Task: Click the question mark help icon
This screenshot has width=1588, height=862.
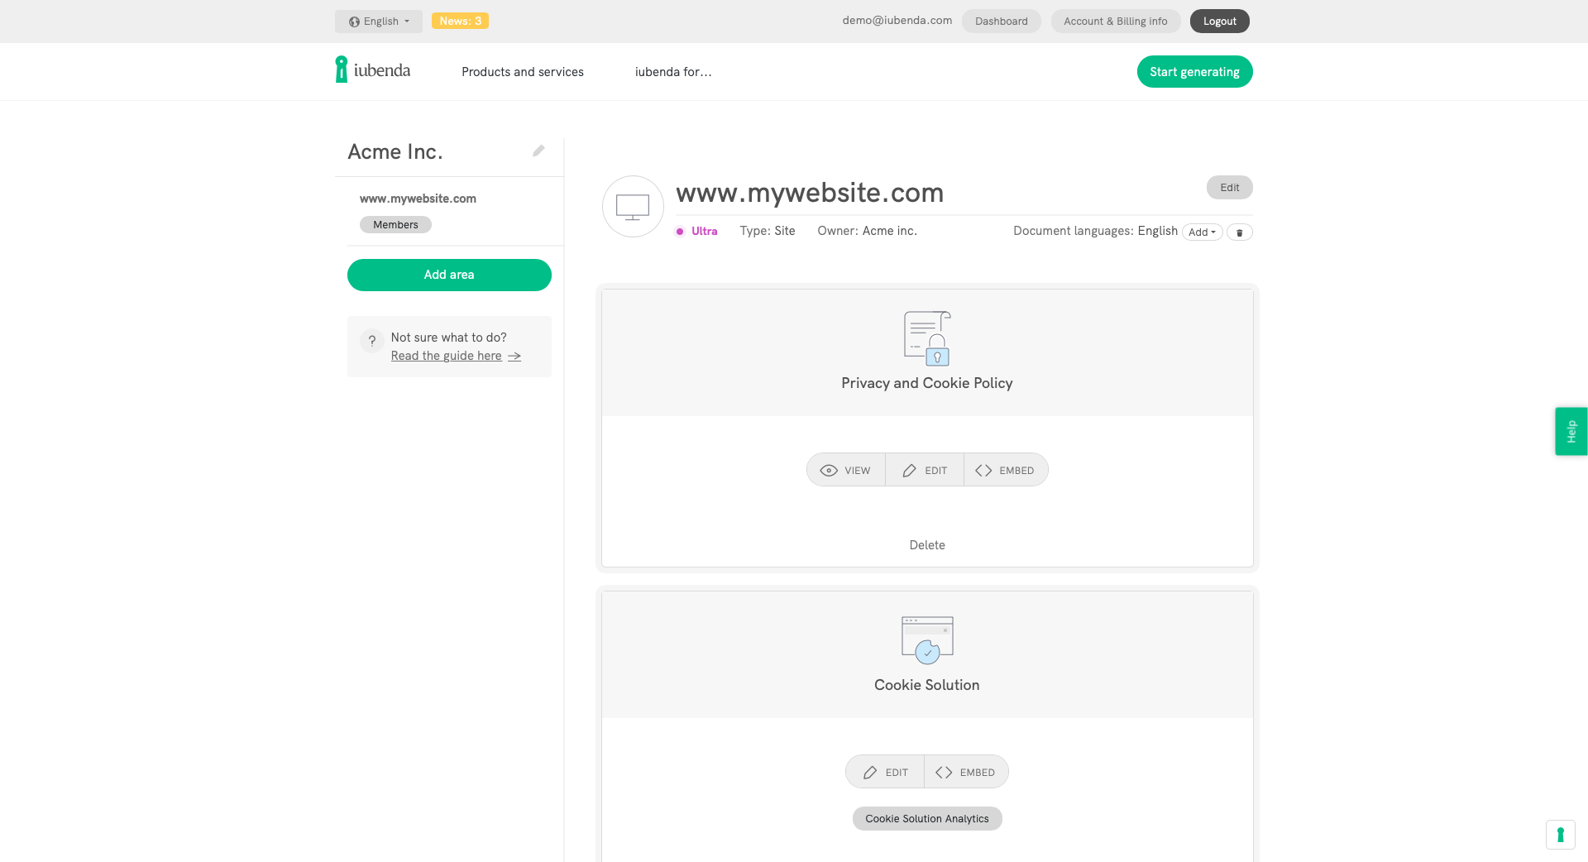Action: click(x=372, y=340)
